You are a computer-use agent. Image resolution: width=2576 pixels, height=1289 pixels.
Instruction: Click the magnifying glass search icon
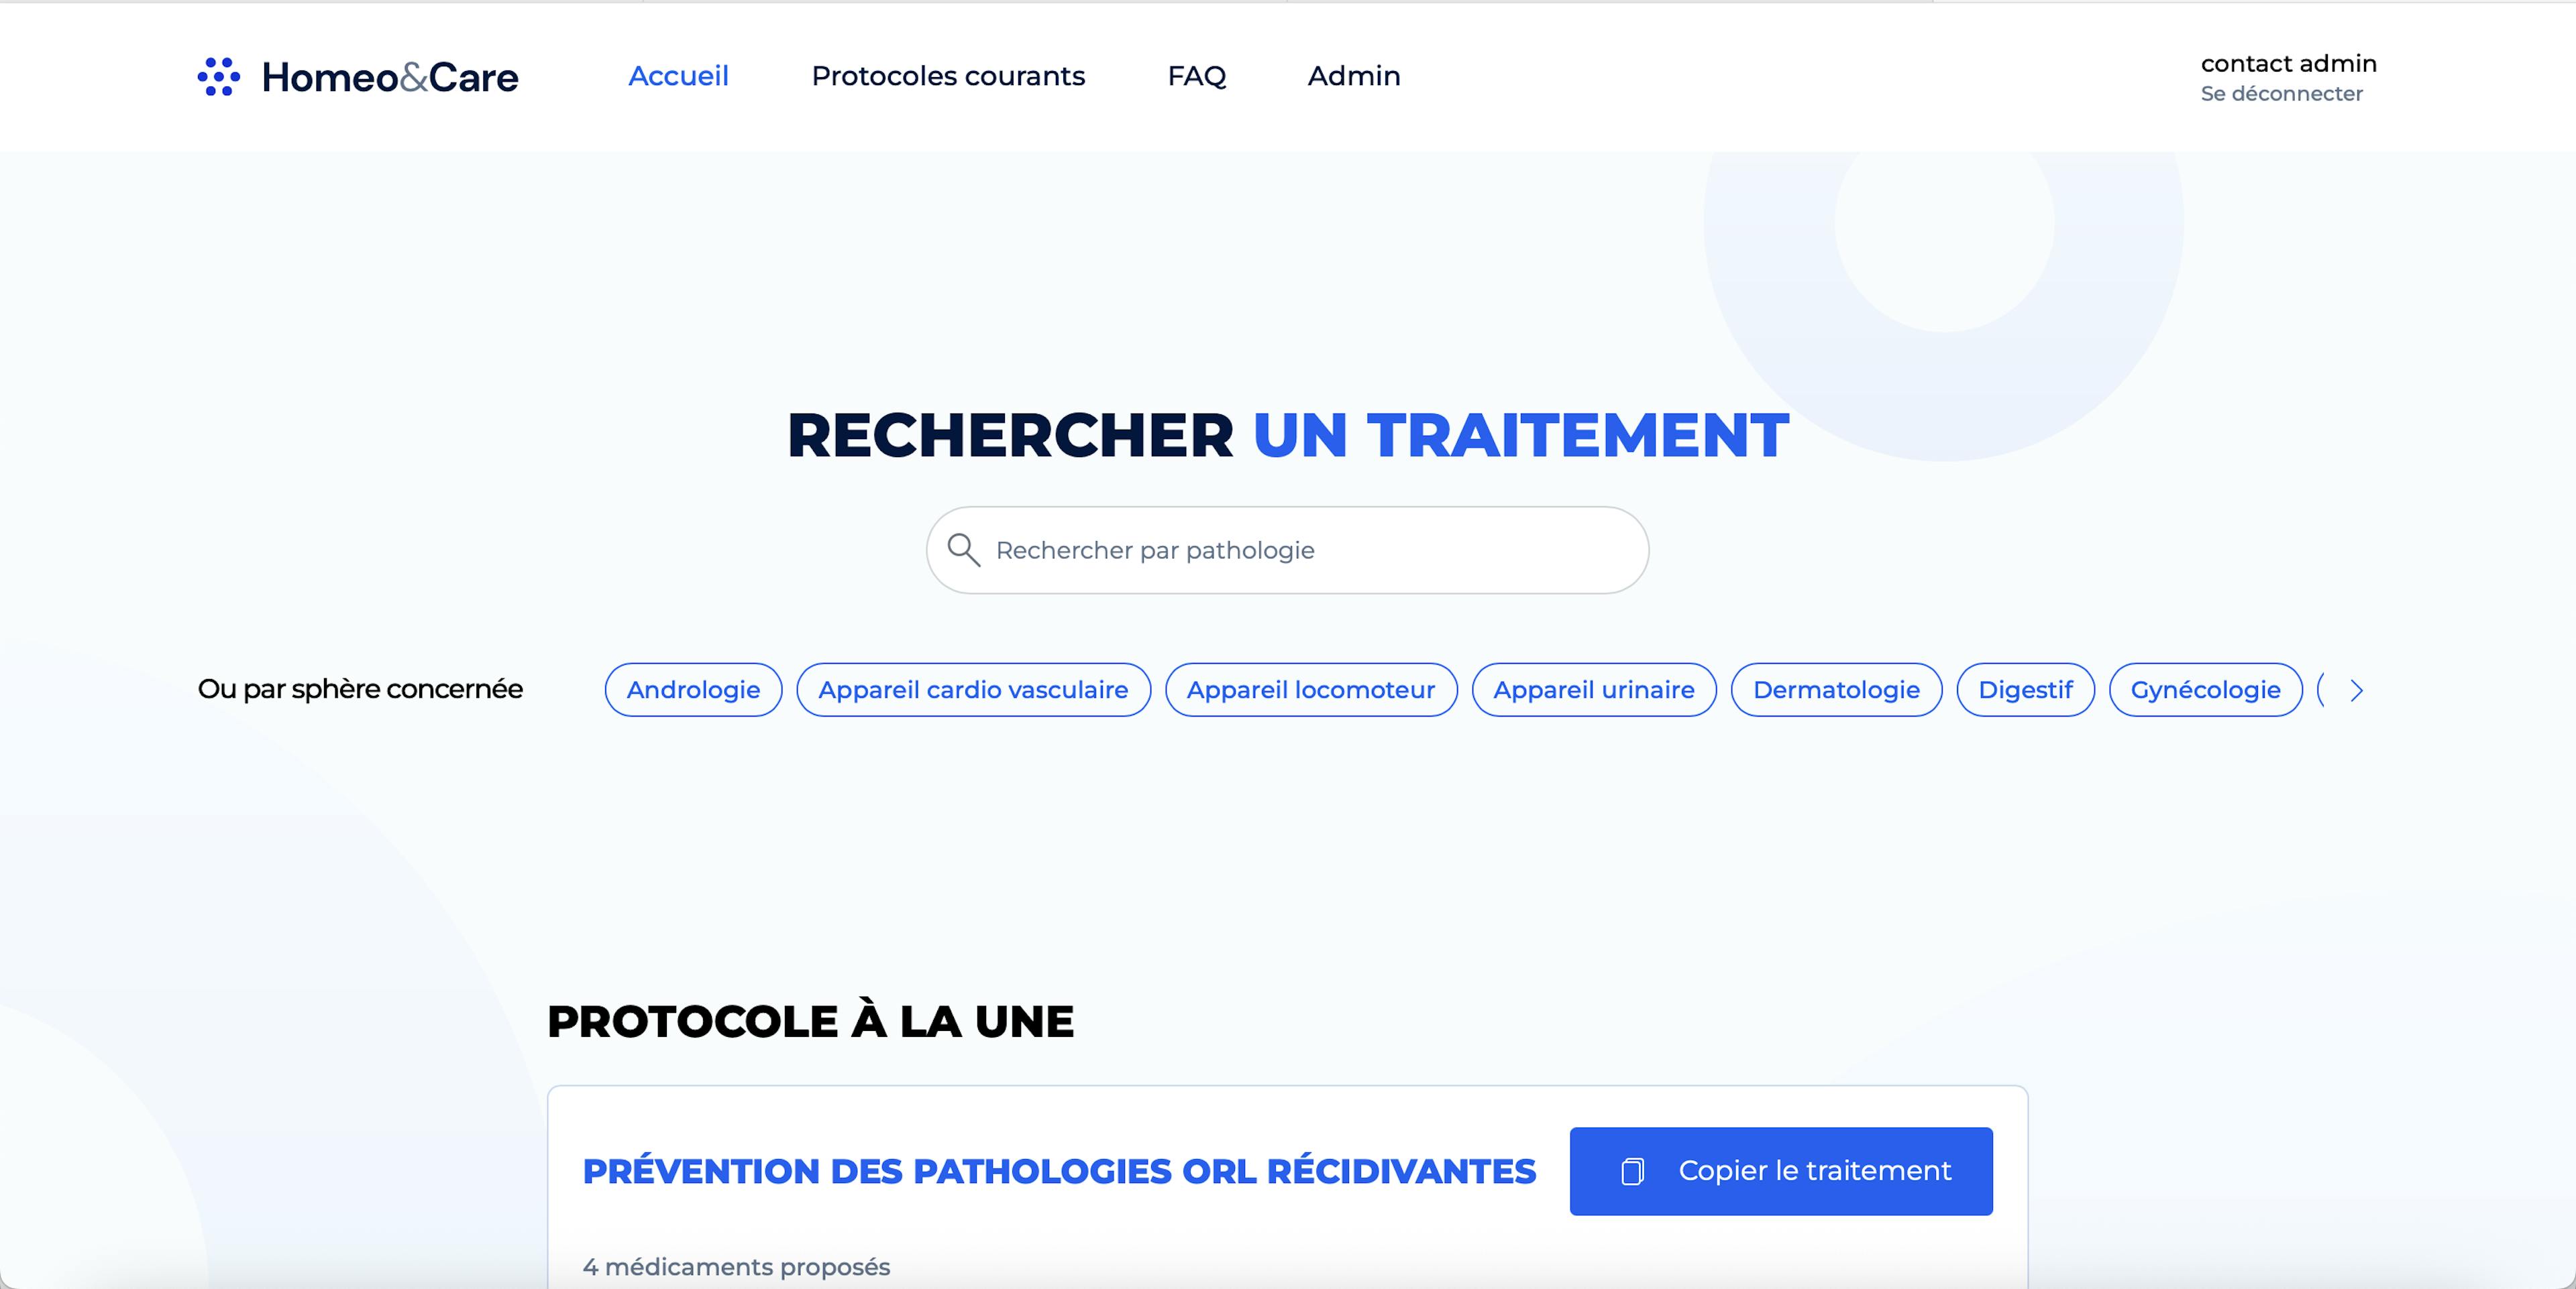click(x=963, y=550)
